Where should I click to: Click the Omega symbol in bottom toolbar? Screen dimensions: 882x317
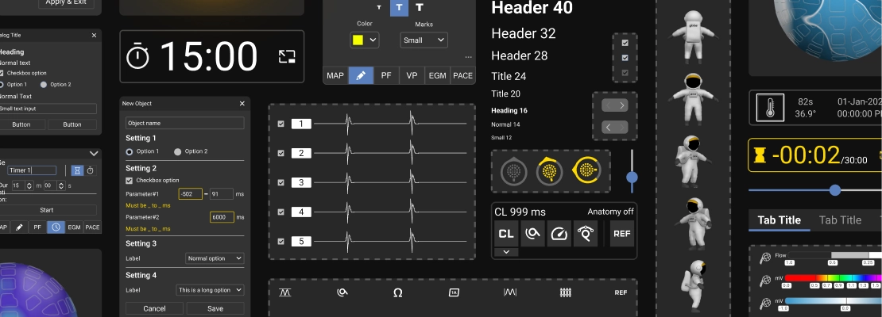pos(397,292)
